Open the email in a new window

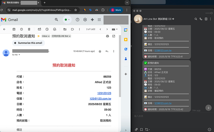(114, 36)
